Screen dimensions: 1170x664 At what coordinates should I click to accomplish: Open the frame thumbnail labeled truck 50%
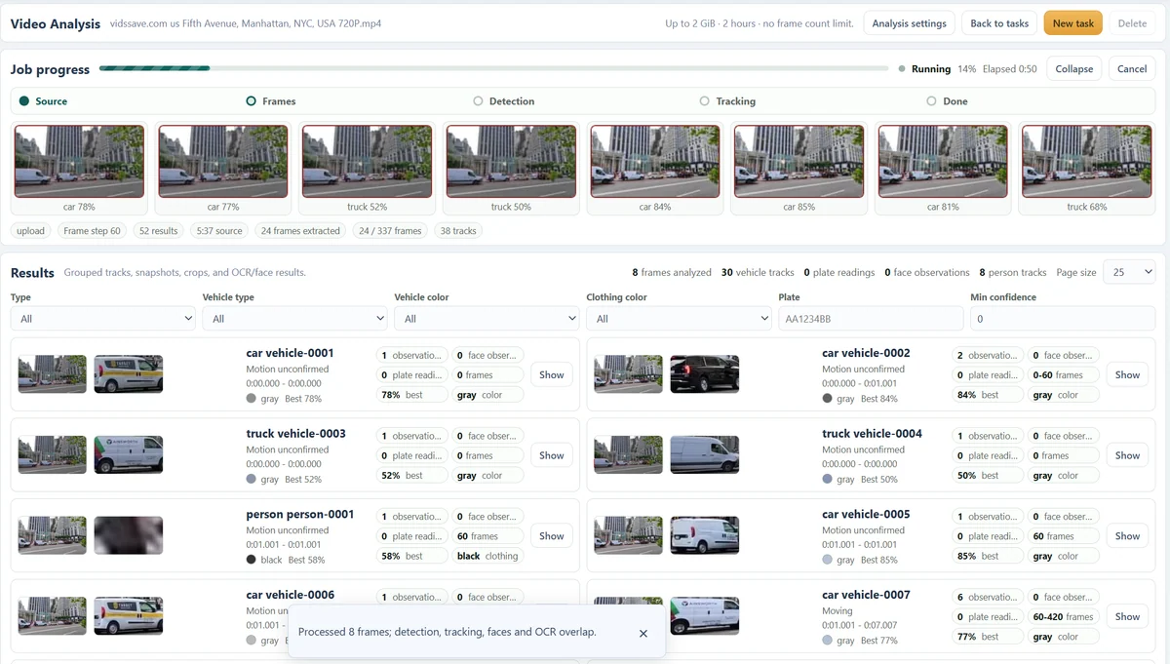pyautogui.click(x=511, y=162)
